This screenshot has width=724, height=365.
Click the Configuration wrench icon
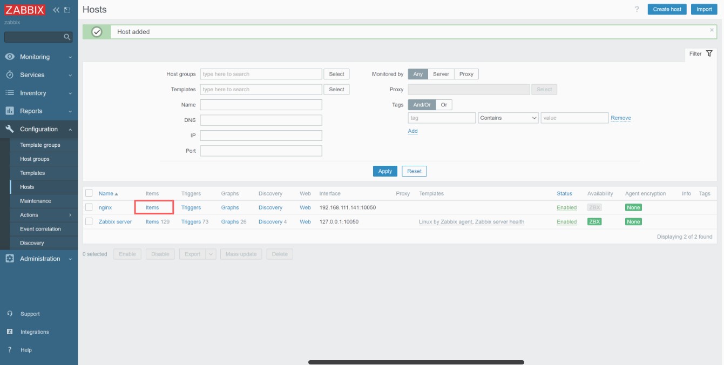pos(10,129)
